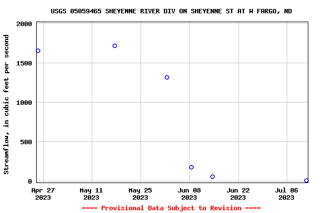Click the 'Apr 27 2023' x-axis label
Viewport: 320px width, 213px height.
[43, 194]
